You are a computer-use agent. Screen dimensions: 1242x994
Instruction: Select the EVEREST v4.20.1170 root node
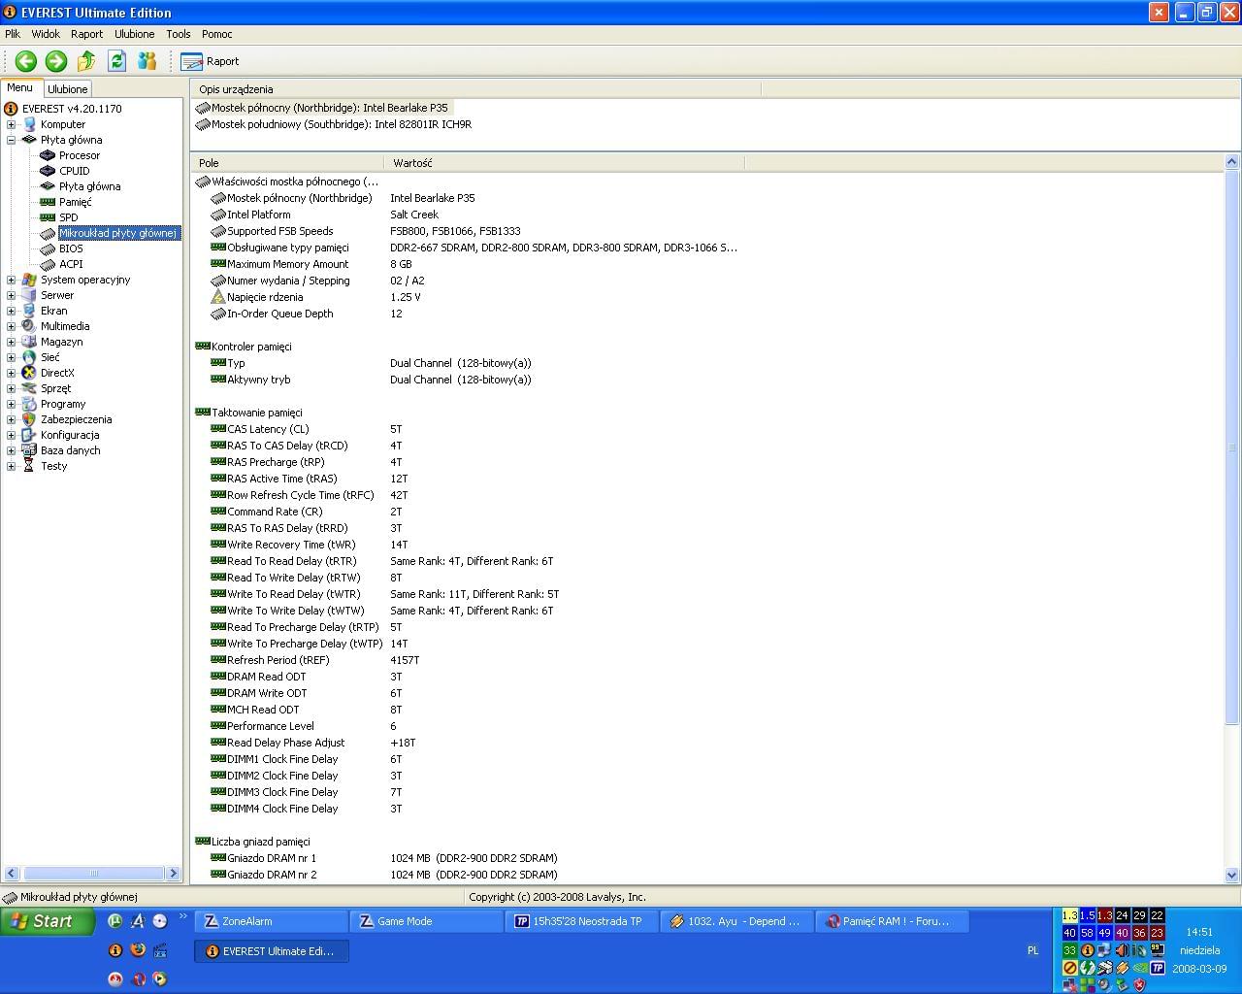point(73,109)
